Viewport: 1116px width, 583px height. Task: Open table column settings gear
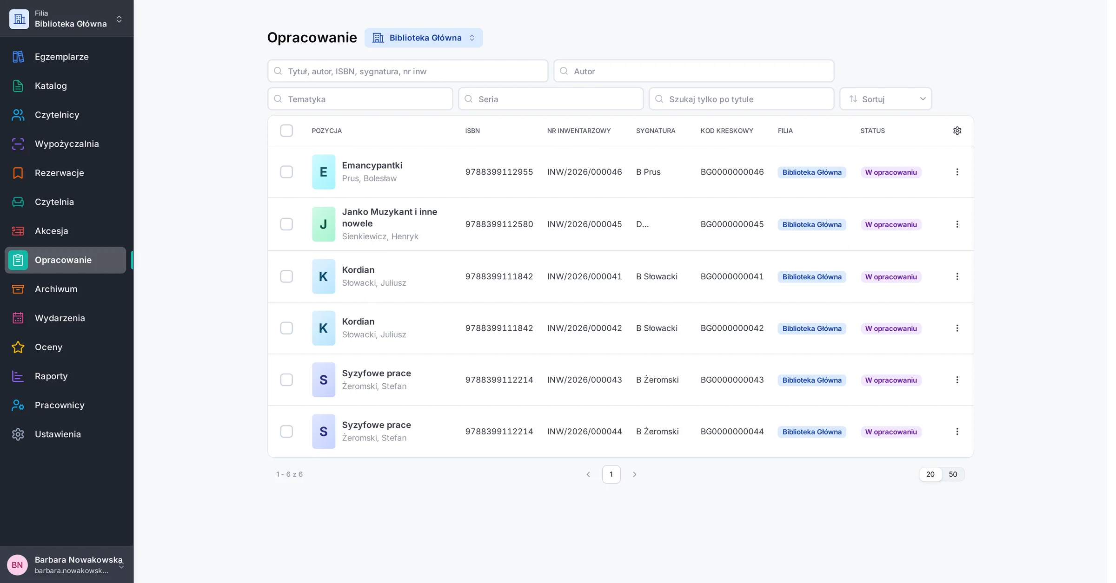pos(957,131)
